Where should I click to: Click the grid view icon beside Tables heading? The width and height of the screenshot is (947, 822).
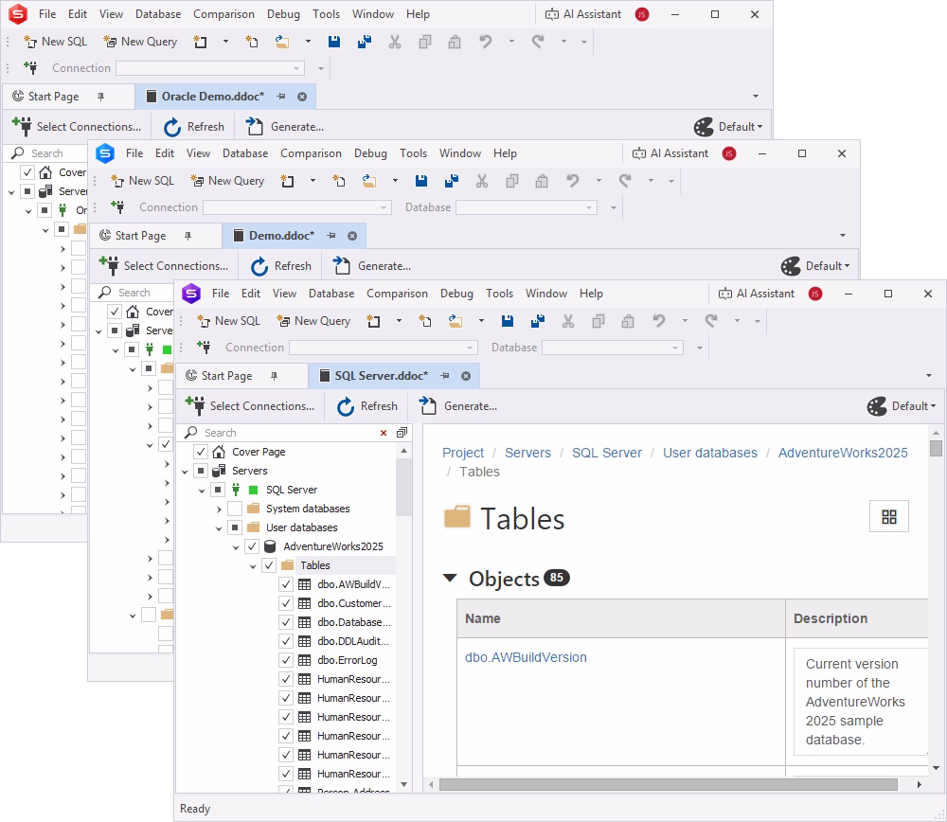point(889,516)
